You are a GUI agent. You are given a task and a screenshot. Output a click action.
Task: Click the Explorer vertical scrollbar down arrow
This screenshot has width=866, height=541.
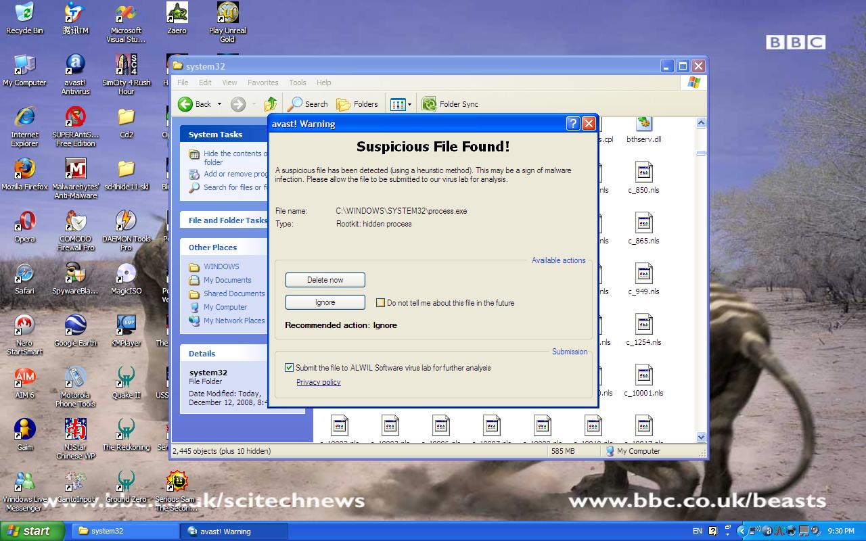(701, 437)
